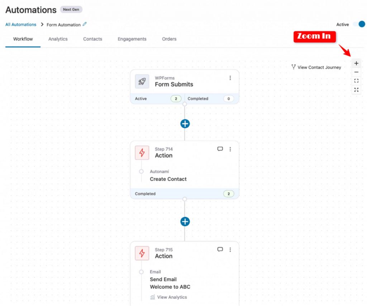Edit automation name with pencil icon

[x=85, y=24]
